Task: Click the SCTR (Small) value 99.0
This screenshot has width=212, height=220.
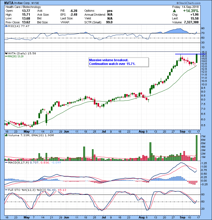Action: (x=109, y=22)
